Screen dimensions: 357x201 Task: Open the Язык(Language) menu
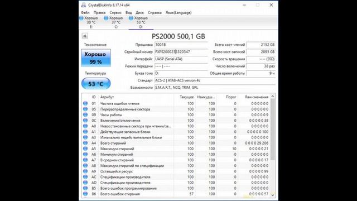click(178, 12)
